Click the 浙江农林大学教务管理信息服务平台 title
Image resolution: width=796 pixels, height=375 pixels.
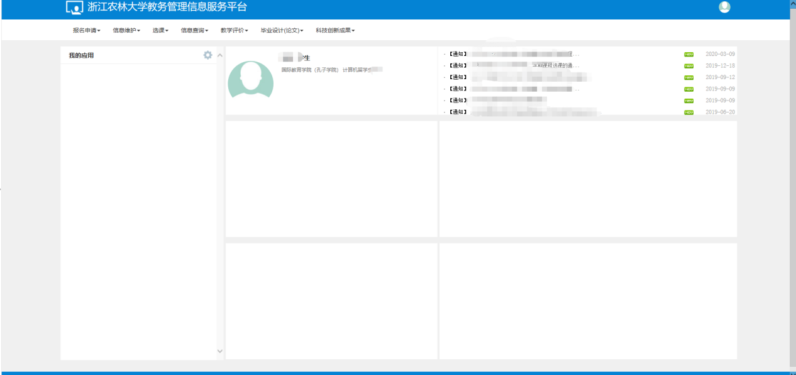coord(167,8)
